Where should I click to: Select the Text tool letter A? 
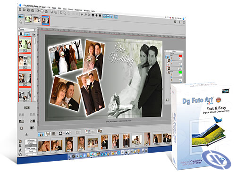(x=20, y=150)
